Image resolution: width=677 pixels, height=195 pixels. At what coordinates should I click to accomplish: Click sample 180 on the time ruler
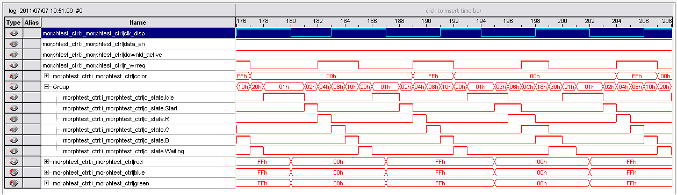pos(291,21)
